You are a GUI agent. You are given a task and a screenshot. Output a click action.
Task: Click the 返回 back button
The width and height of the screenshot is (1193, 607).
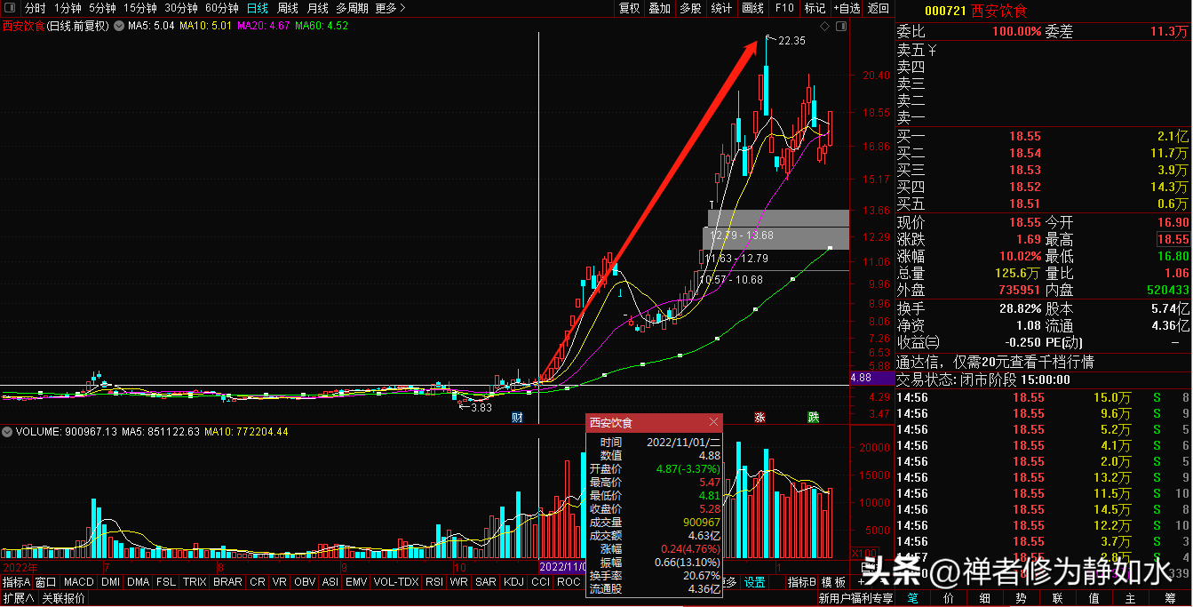[x=878, y=8]
